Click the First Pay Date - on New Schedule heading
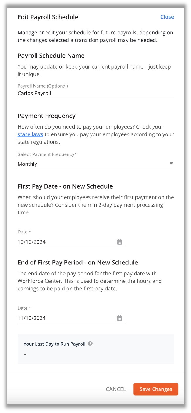The image size is (191, 413). 65,186
